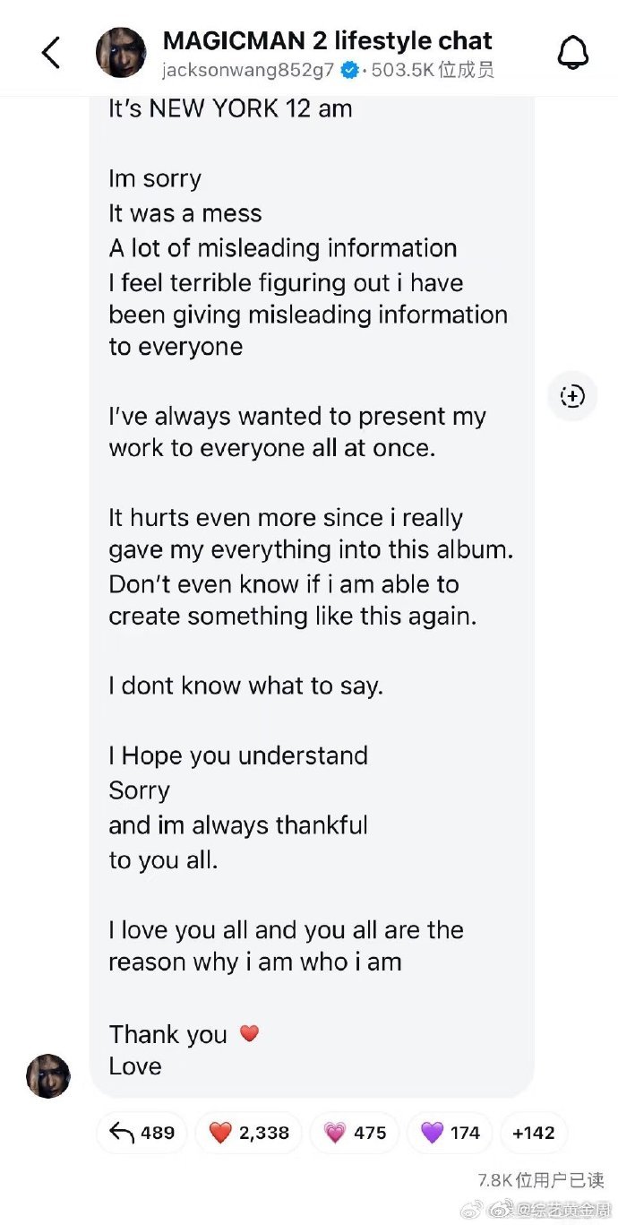618x1225 pixels.
Task: Tap the add reaction emoji icon
Action: (572, 395)
